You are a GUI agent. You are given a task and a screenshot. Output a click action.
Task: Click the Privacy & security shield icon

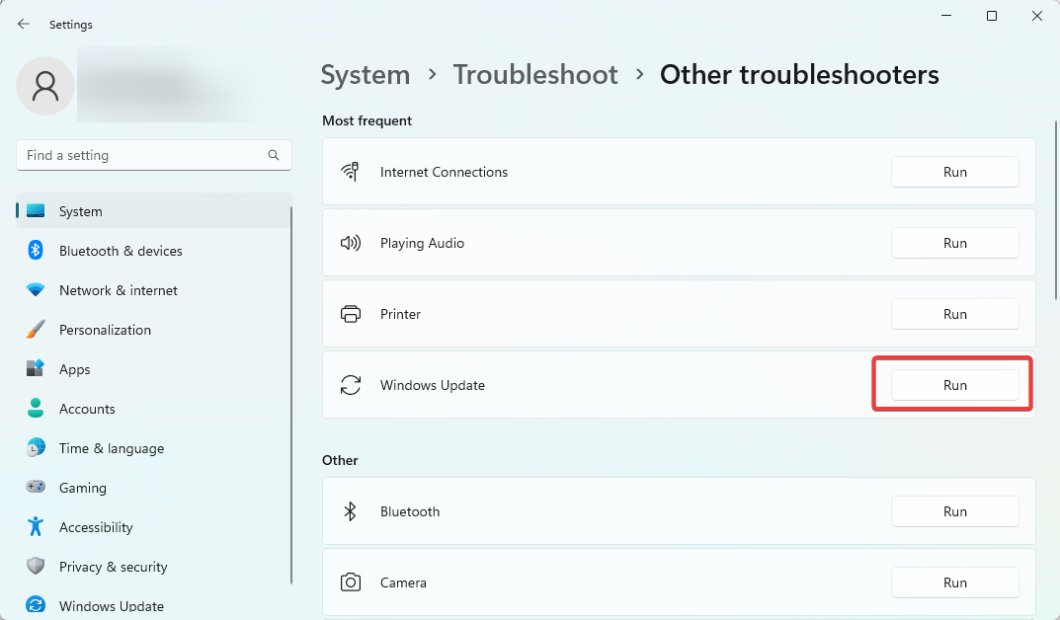[36, 567]
